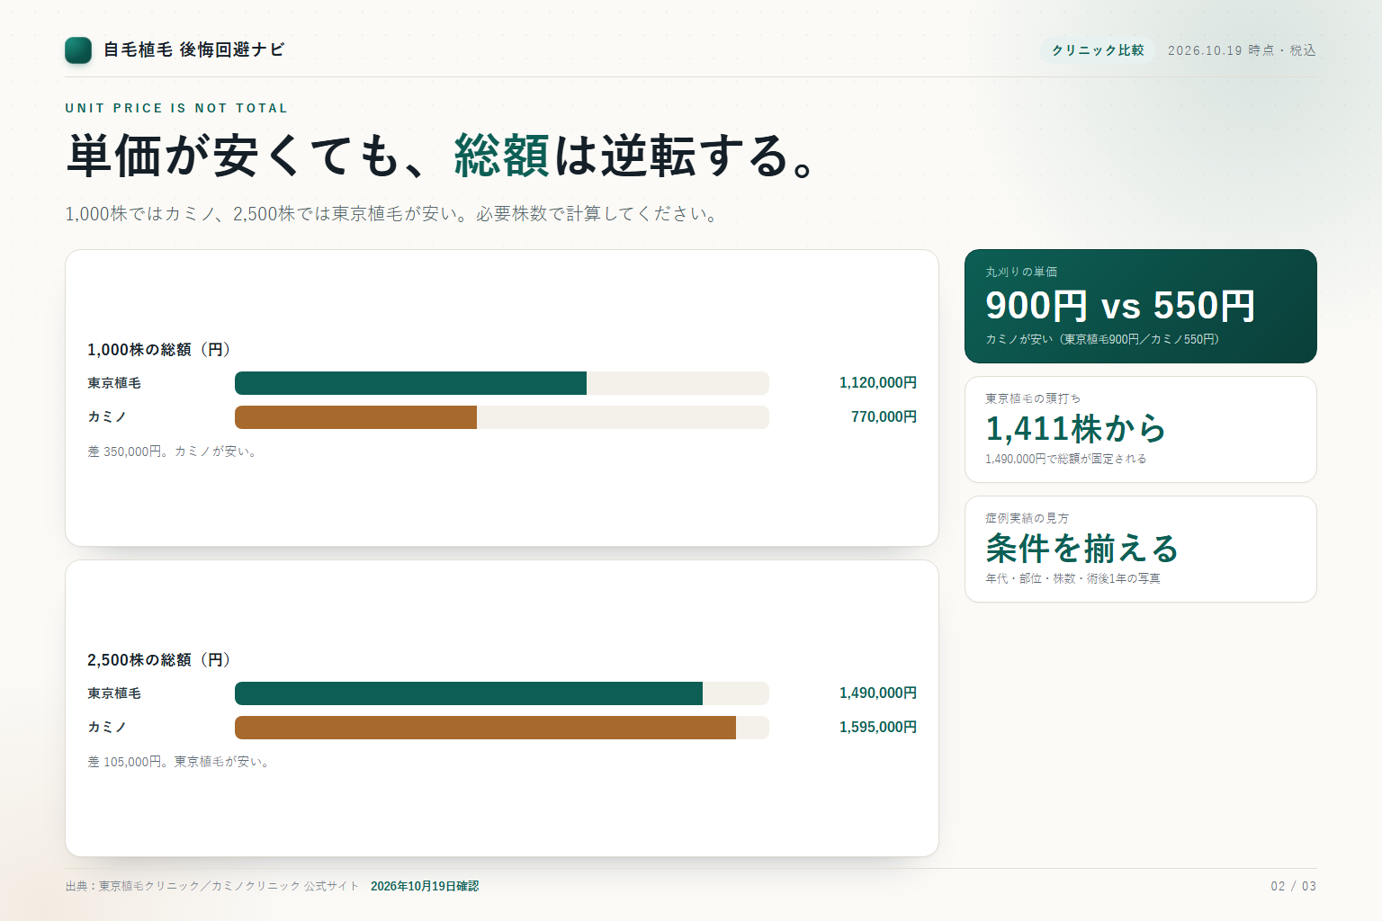This screenshot has height=921, width=1382.
Task: Click the 東京植毛 green bar in 1,000株 chart
Action: click(x=410, y=383)
